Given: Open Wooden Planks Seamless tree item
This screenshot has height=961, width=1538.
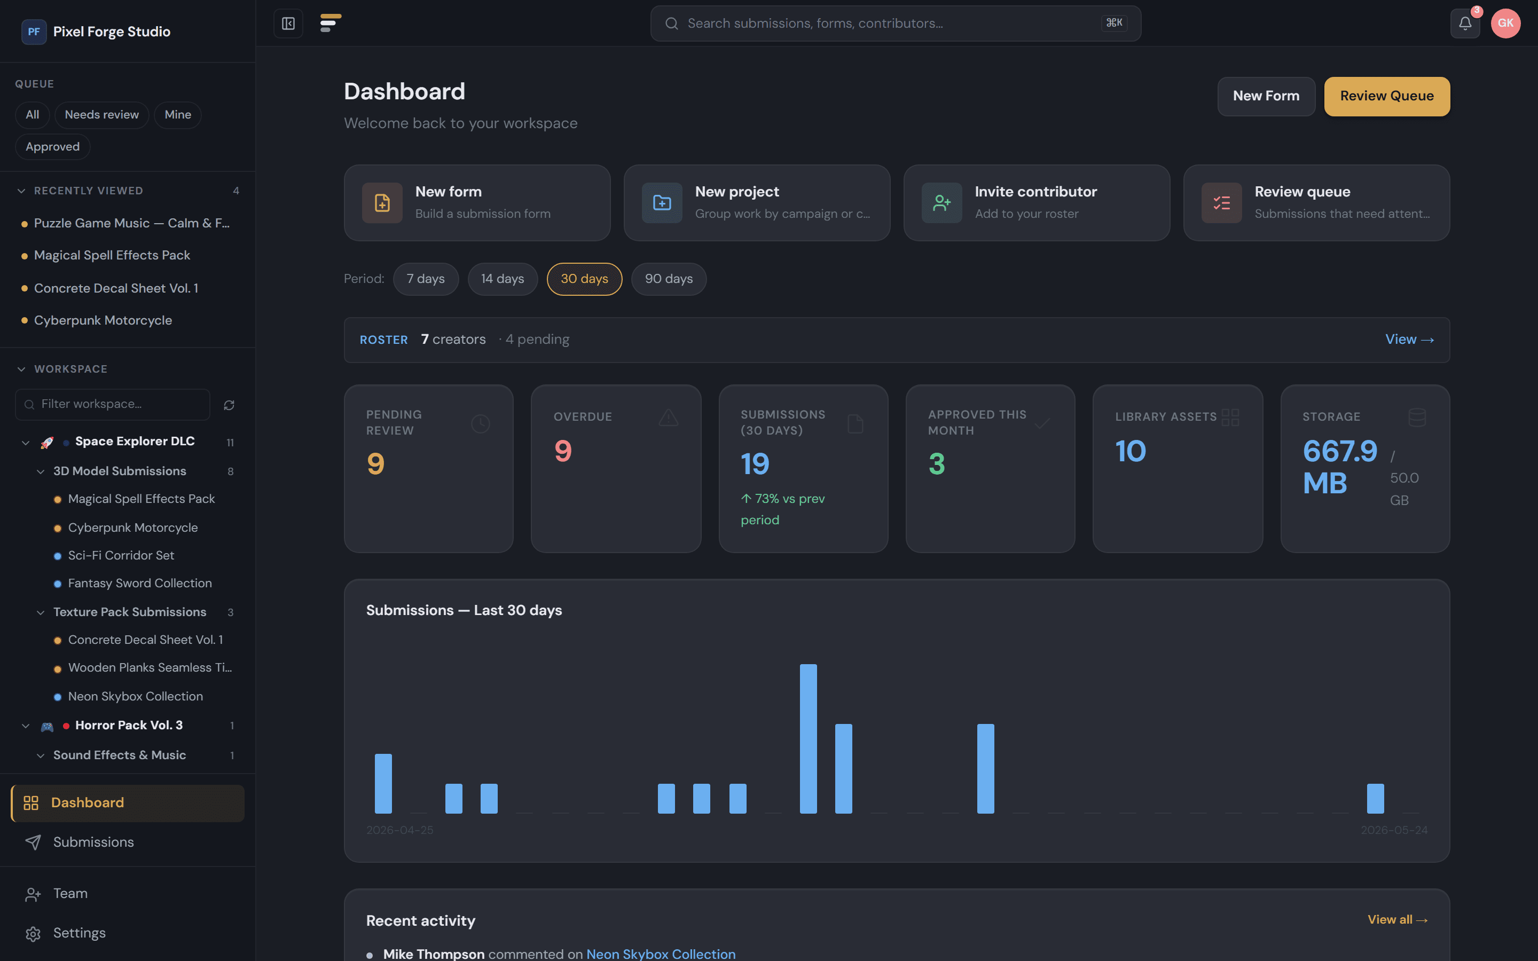Looking at the screenshot, I should [150, 668].
